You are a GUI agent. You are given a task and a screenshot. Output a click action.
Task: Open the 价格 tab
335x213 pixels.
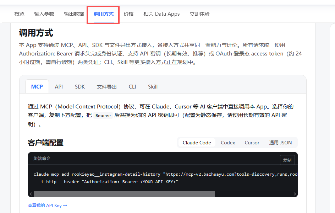[128, 14]
